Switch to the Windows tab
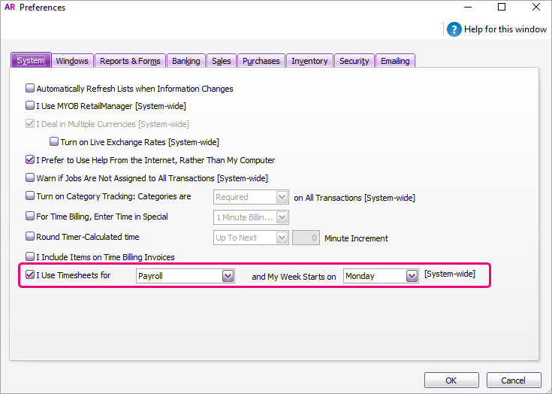This screenshot has width=552, height=394. point(72,61)
